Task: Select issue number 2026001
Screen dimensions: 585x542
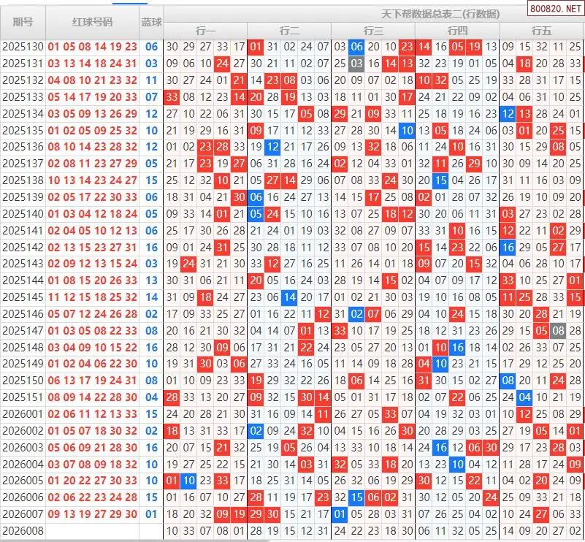Action: point(23,414)
